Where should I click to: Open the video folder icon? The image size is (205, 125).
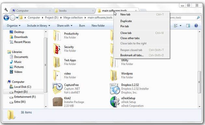point(57,75)
